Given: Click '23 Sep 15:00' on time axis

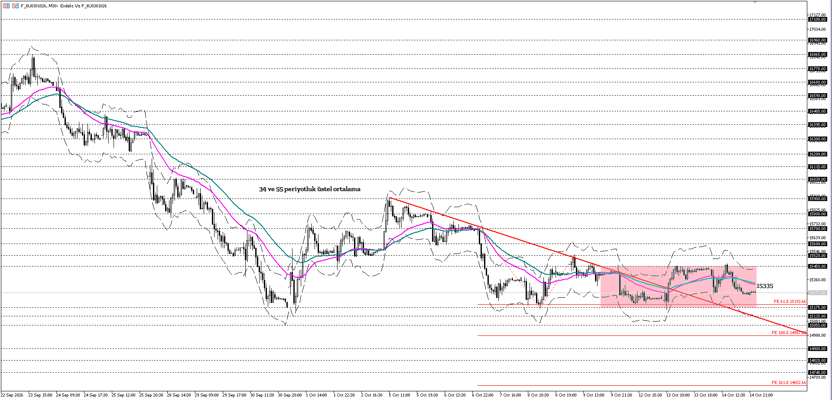Looking at the screenshot, I should (40, 395).
